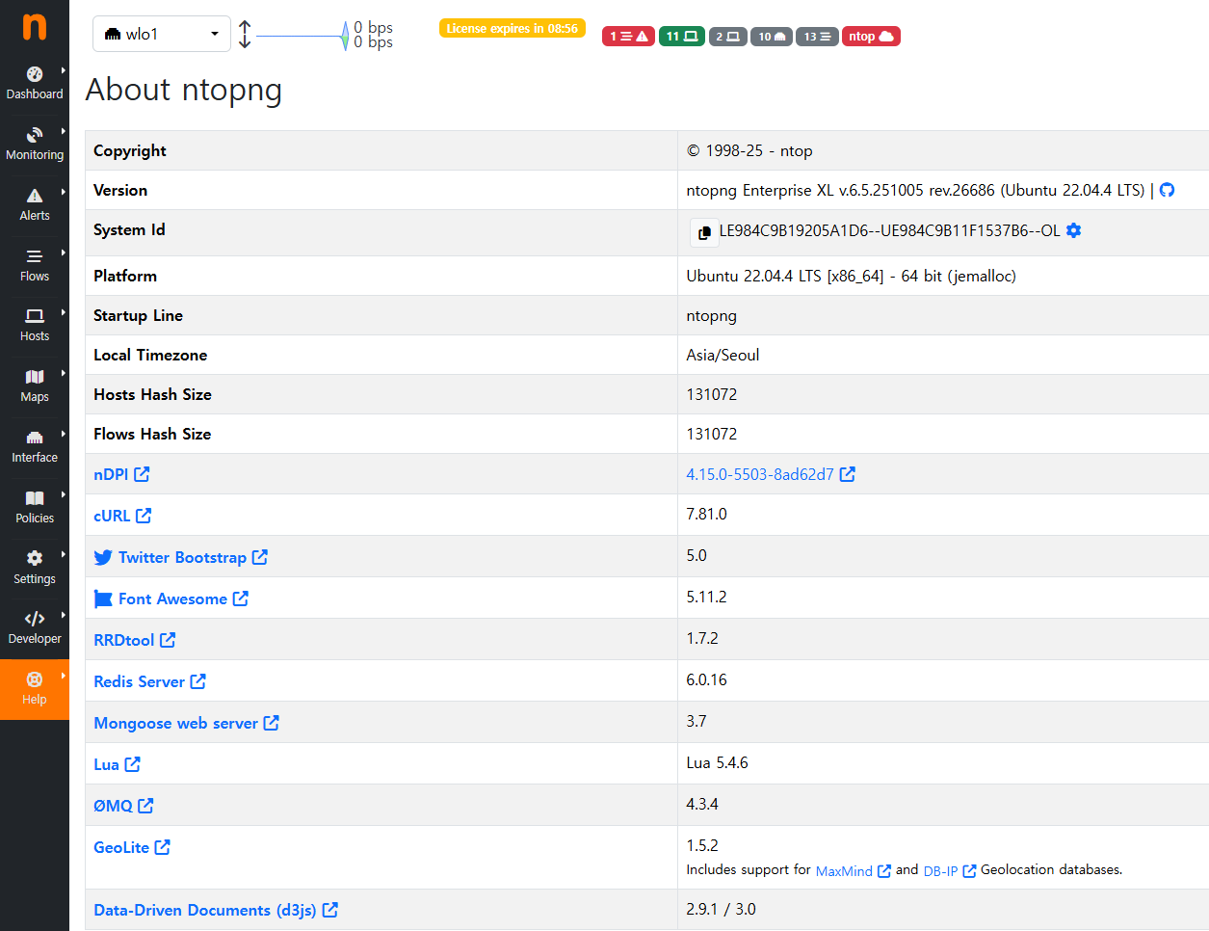The height and width of the screenshot is (931, 1209).
Task: Click the Hosts Hash Size value 131072
Action: click(712, 394)
